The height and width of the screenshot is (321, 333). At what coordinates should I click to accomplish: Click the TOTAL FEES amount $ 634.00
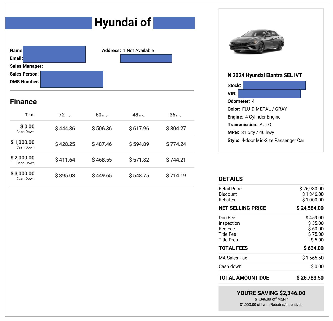coord(314,248)
